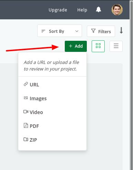Choose Video from the Add menu
The width and height of the screenshot is (133, 170).
52,112
